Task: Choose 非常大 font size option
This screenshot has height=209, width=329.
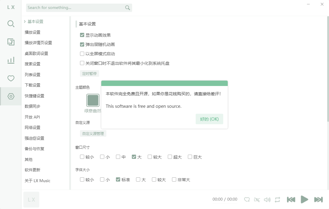Action: point(174,180)
